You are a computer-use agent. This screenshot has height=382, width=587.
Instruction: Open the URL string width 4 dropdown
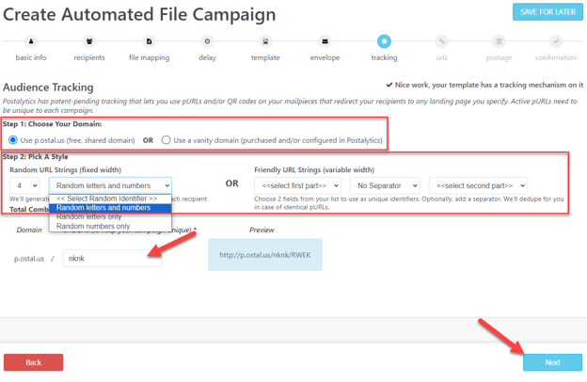[24, 185]
